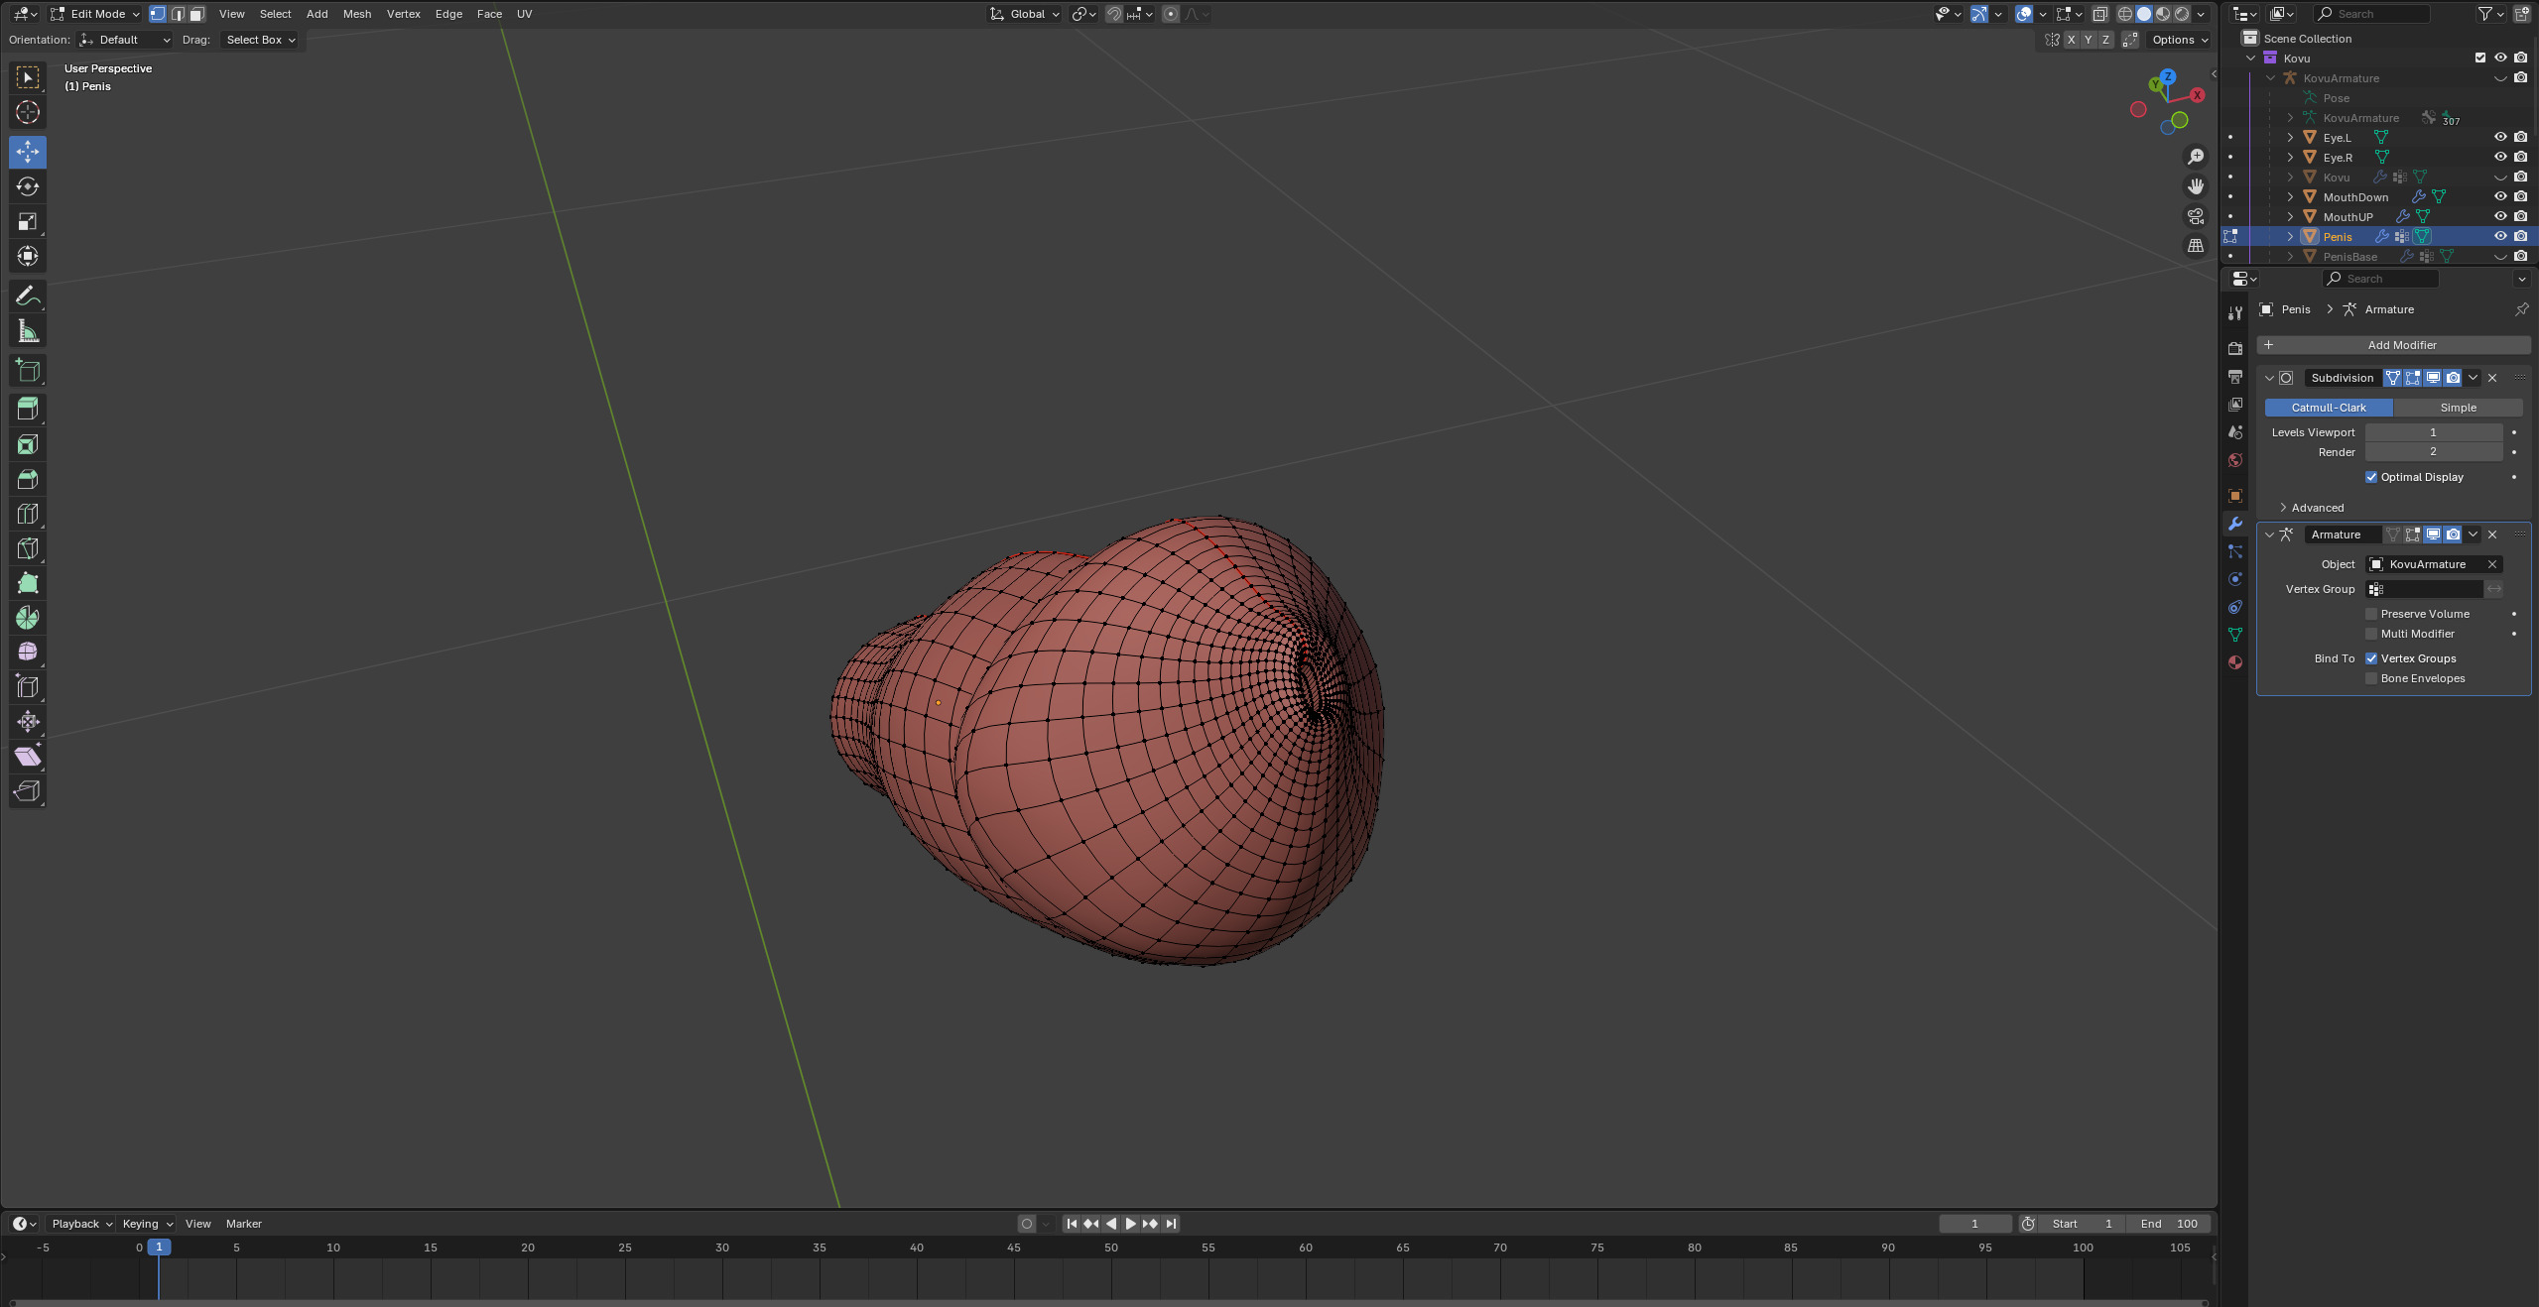Select the Measure tool
The width and height of the screenshot is (2539, 1307).
28,331
